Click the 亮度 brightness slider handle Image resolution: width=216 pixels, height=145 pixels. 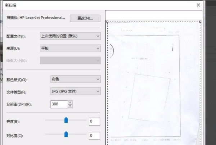tap(66, 120)
